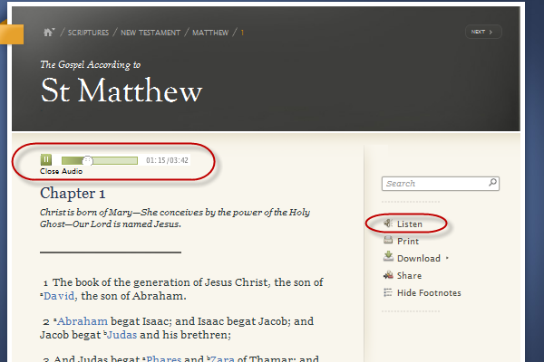544x362 pixels.
Task: Click the audio progress slider handle
Action: [x=88, y=160]
